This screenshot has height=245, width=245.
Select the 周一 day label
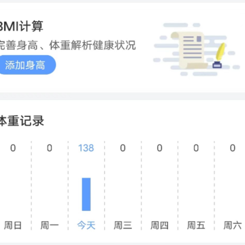(50, 225)
